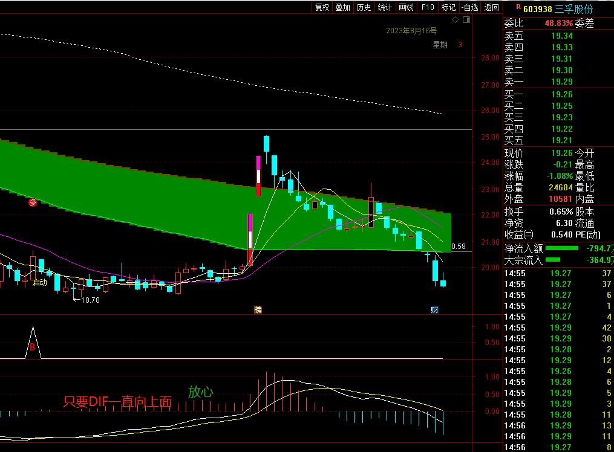The image size is (614, 452).
Task: Select the 买四 19.22 bid row
Action: point(558,129)
